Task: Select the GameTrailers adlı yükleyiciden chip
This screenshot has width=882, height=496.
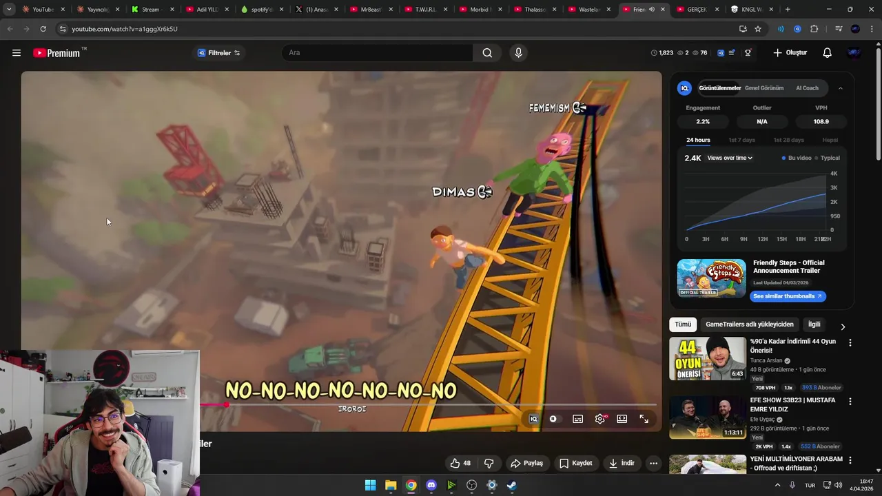Action: (x=750, y=324)
